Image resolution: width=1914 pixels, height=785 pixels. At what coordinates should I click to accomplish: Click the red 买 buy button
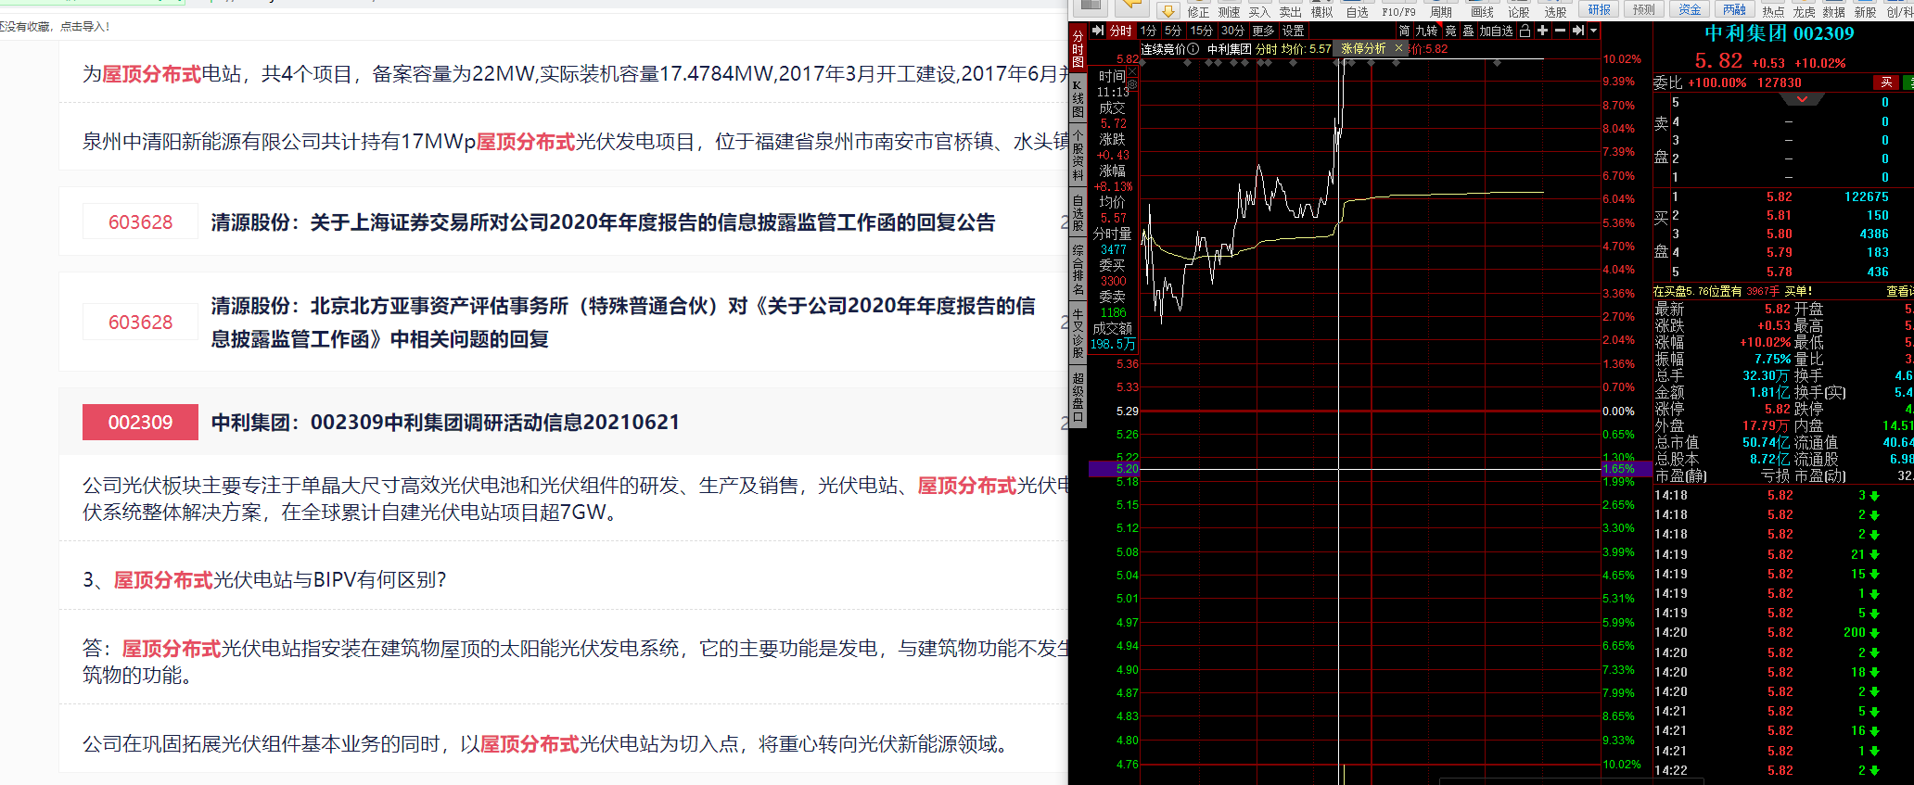[x=1885, y=82]
